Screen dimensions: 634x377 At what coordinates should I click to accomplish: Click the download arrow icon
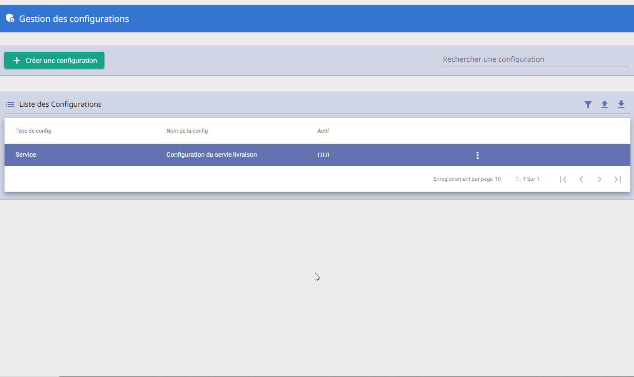[x=621, y=104]
